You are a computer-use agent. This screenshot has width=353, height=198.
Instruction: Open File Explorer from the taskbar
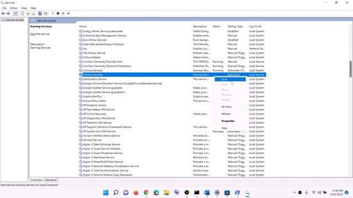167,193
